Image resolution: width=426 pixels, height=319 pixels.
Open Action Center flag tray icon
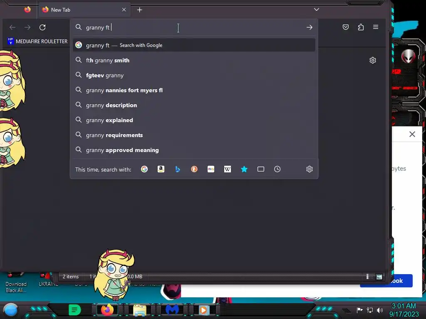[359, 310]
